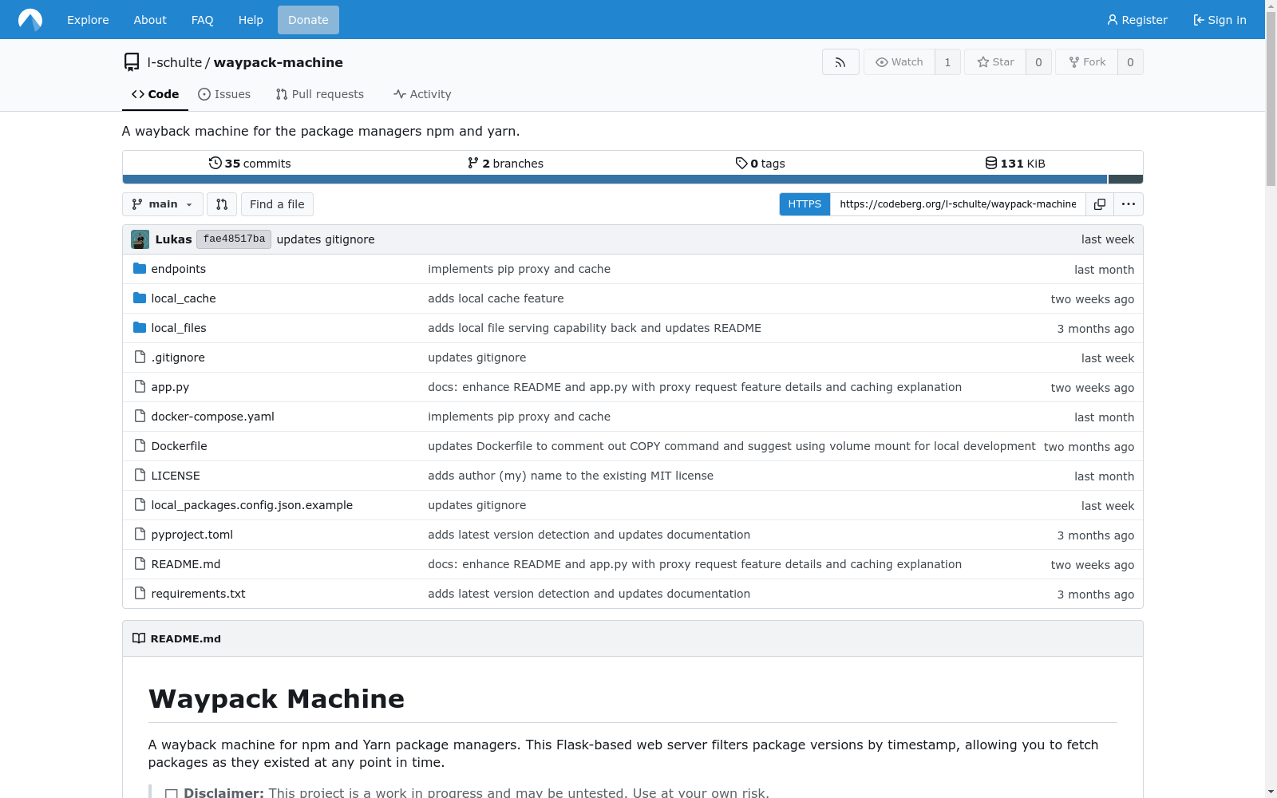Click the app.py file icon
Screen dimensions: 1277x798
coord(140,387)
